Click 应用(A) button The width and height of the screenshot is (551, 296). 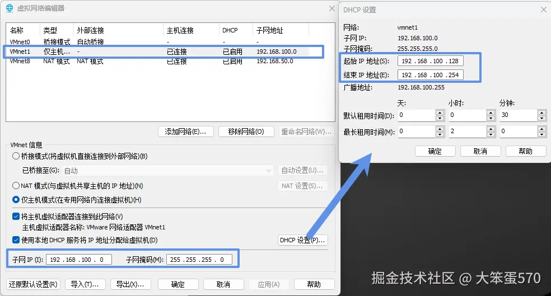(269, 284)
